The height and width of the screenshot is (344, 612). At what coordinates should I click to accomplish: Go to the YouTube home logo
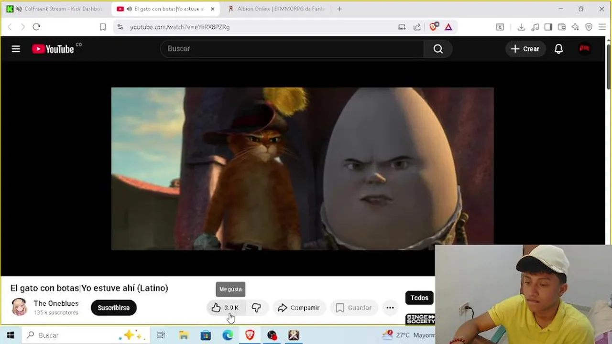pyautogui.click(x=53, y=49)
